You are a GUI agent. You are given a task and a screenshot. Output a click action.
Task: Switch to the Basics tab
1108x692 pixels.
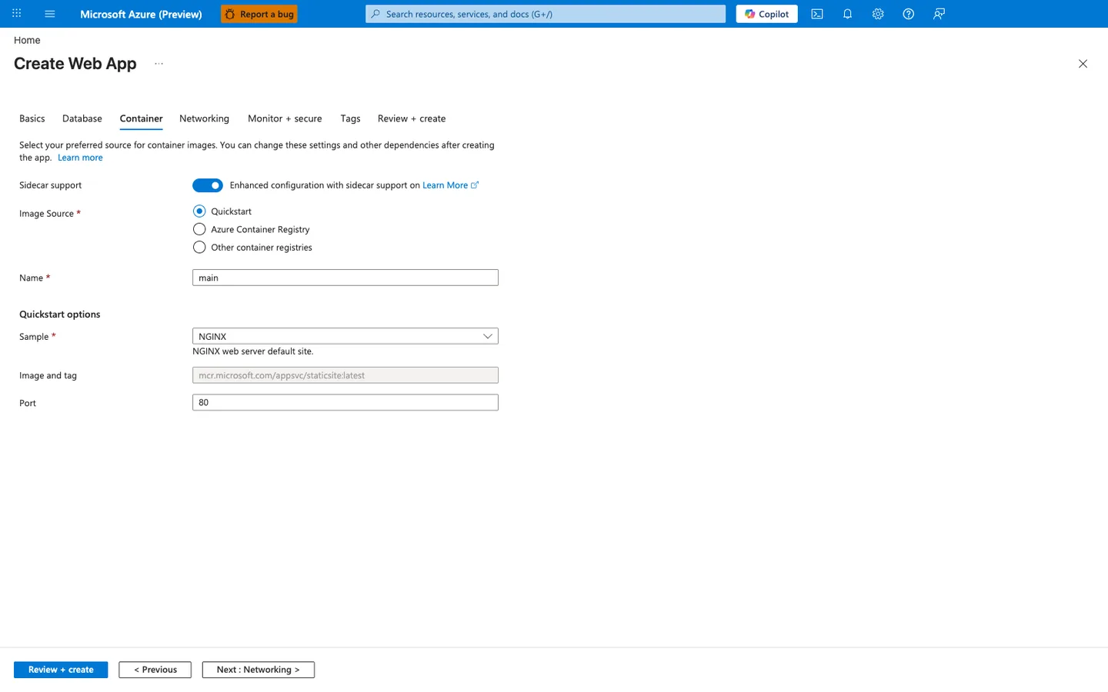click(x=32, y=118)
